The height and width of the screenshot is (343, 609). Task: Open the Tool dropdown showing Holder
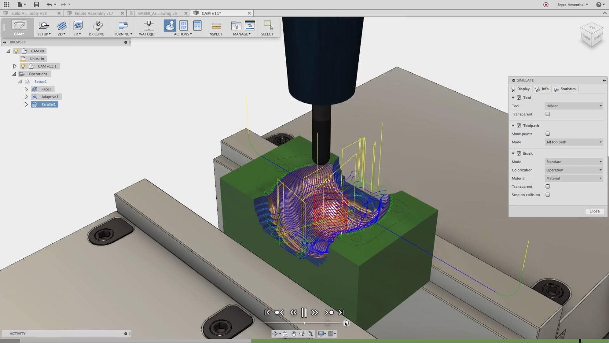(x=574, y=106)
